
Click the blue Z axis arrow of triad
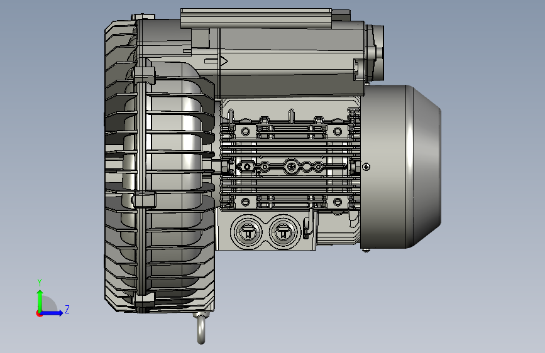(x=52, y=313)
